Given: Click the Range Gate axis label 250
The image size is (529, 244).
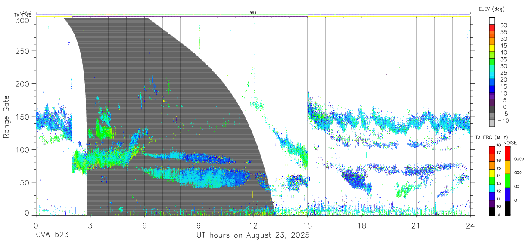Looking at the screenshot, I should click(x=22, y=51).
